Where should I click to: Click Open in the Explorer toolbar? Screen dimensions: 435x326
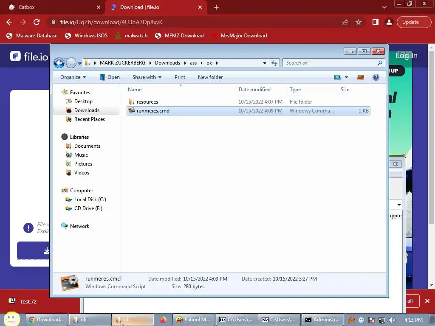pyautogui.click(x=110, y=77)
